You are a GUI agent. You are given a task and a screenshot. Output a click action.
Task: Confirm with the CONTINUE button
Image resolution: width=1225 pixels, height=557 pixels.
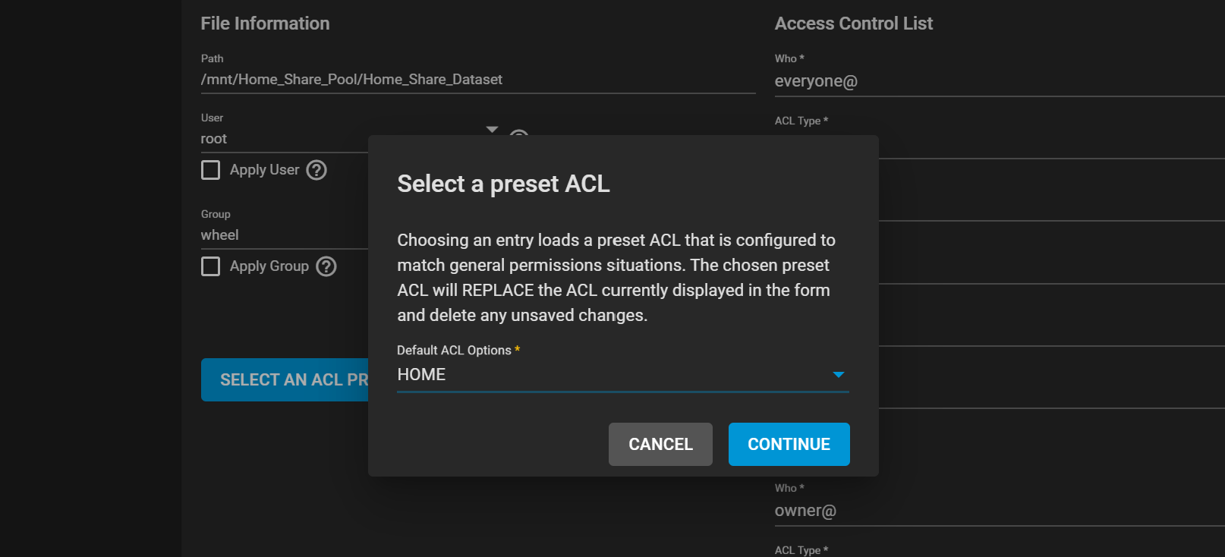tap(789, 445)
